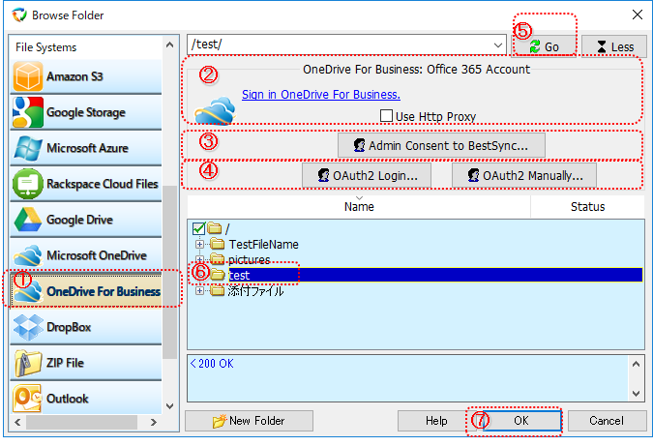
Task: Select Microsoft Azure file system
Action: point(86,148)
